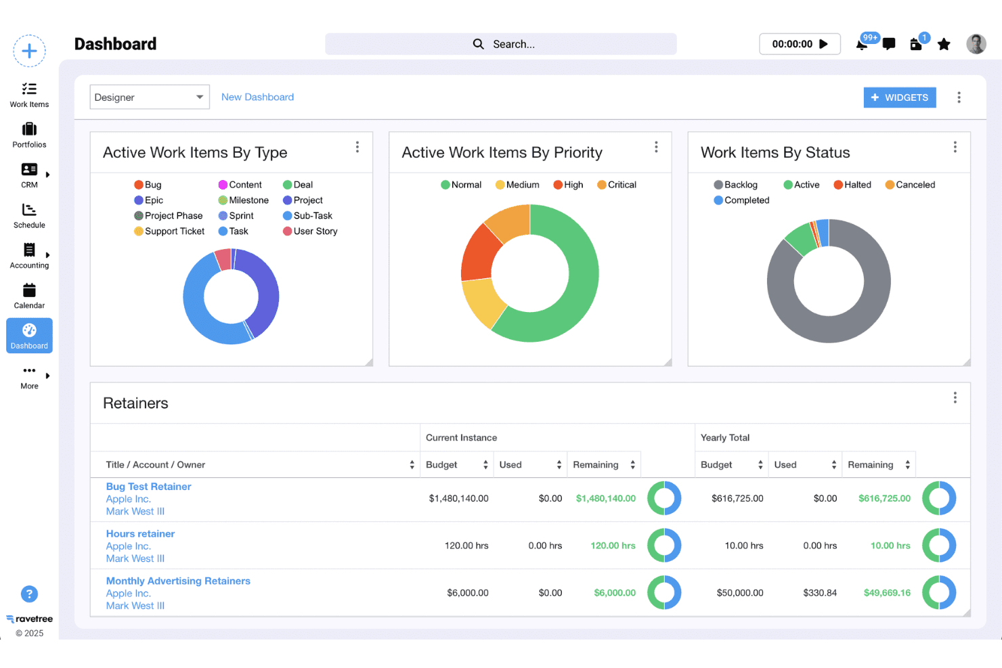1002x668 pixels.
Task: Open the inbox icon with badge 1
Action: tap(917, 44)
